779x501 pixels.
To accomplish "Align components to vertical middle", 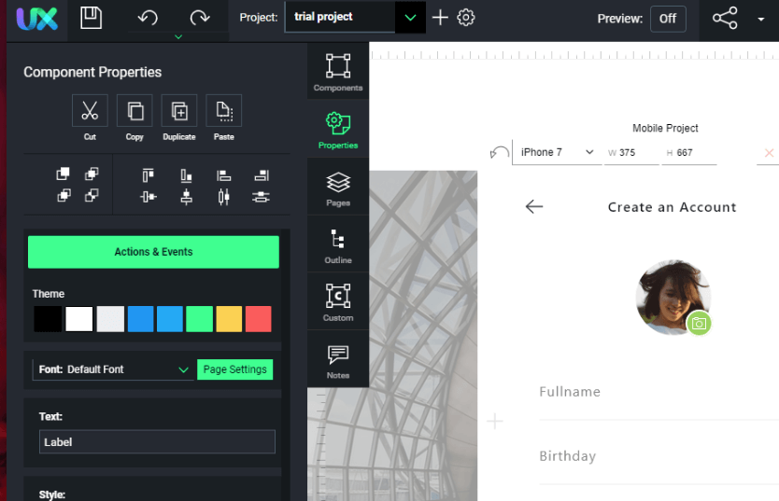I will [149, 197].
